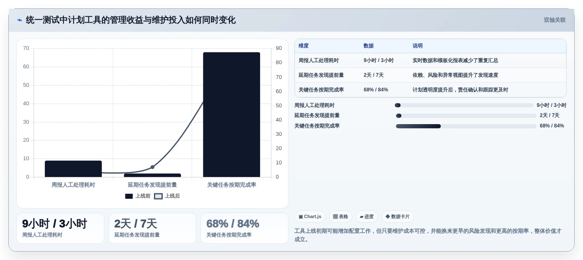This screenshot has width=583, height=260.
Task: Click the 9小时 / 3小时 data card
Action: (x=60, y=228)
